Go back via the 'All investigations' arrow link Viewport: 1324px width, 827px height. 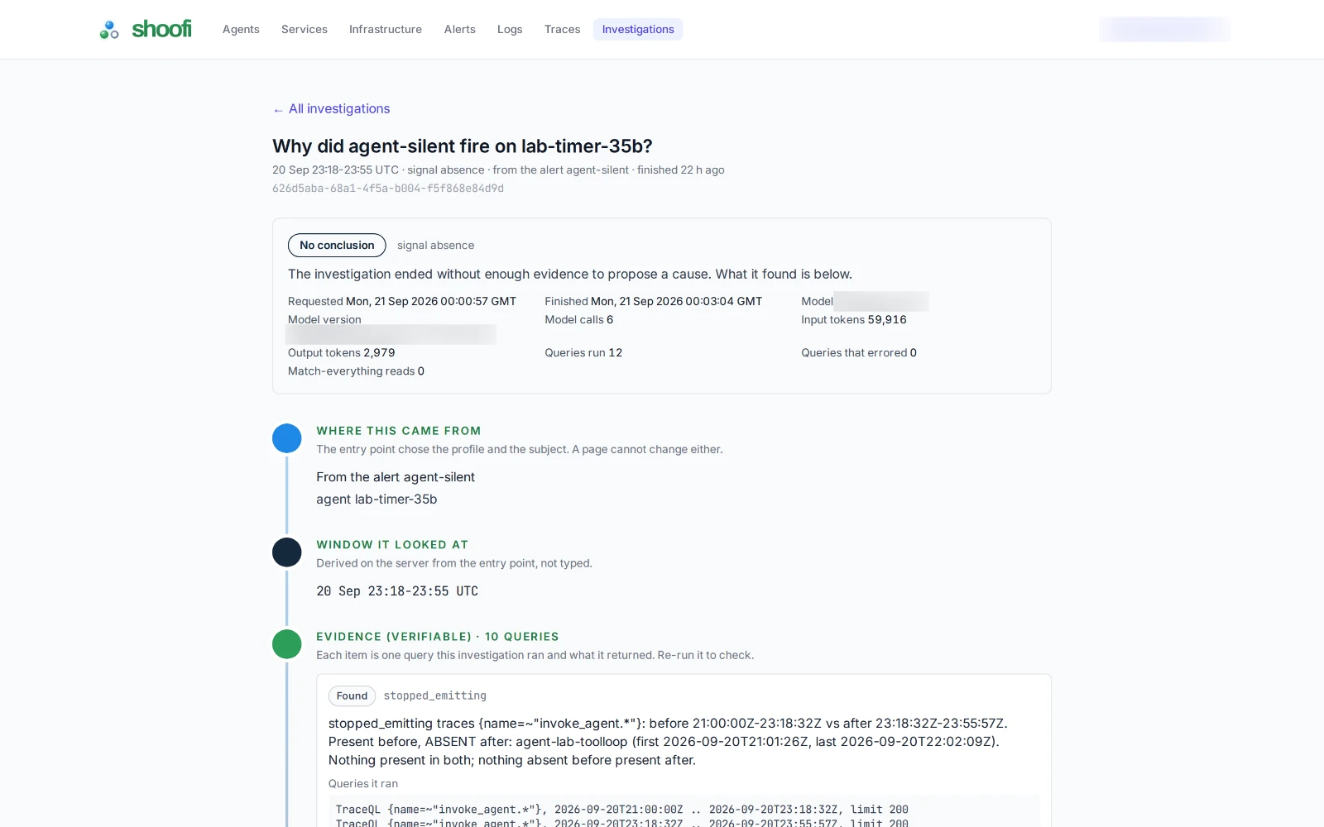pos(331,108)
